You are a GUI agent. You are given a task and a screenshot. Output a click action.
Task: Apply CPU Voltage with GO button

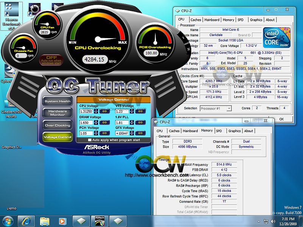tap(105, 111)
